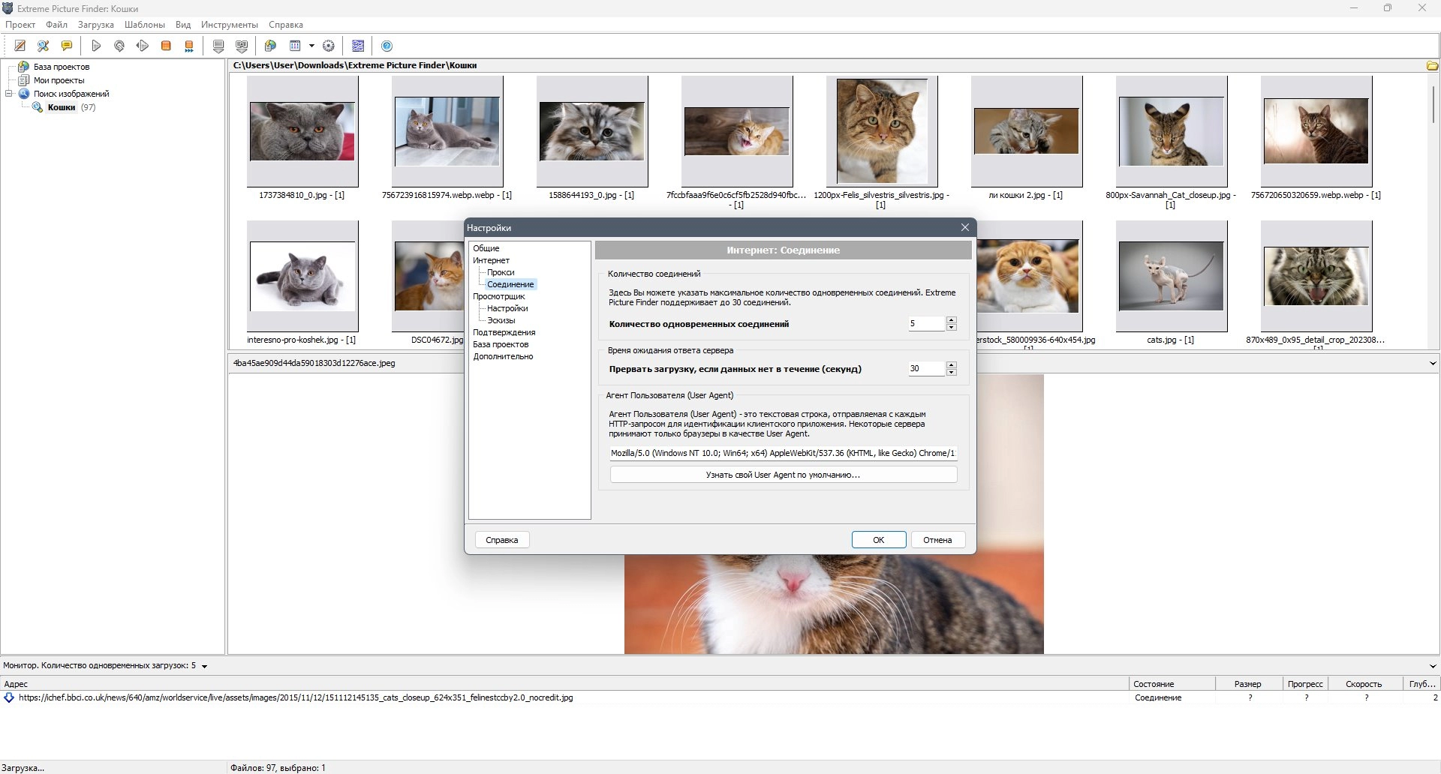
Task: Click the orange stop download toolbar icon
Action: [166, 46]
